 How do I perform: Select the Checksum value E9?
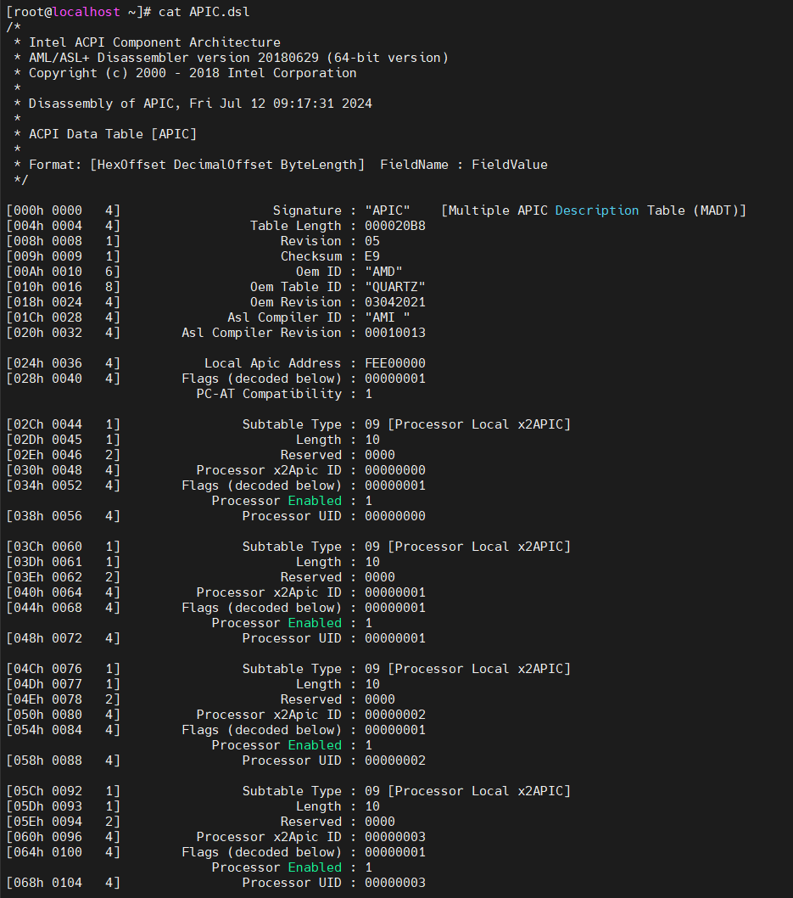[x=372, y=256]
